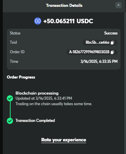Click the Transaction Completed green checkmark
Image resolution: width=126 pixels, height=154 pixels.
[10, 121]
